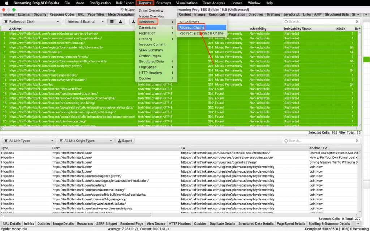Click the Export icon in the lower pane
The height and width of the screenshot is (231, 370).
119,141
